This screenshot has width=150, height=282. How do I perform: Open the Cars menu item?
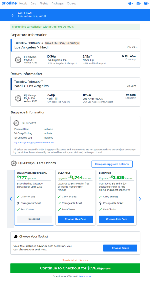tap(33, 4)
